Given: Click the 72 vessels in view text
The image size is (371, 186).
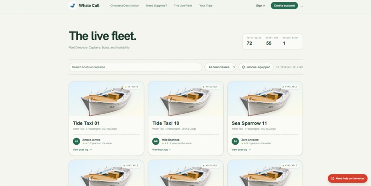Looking at the screenshot, I should (290, 67).
